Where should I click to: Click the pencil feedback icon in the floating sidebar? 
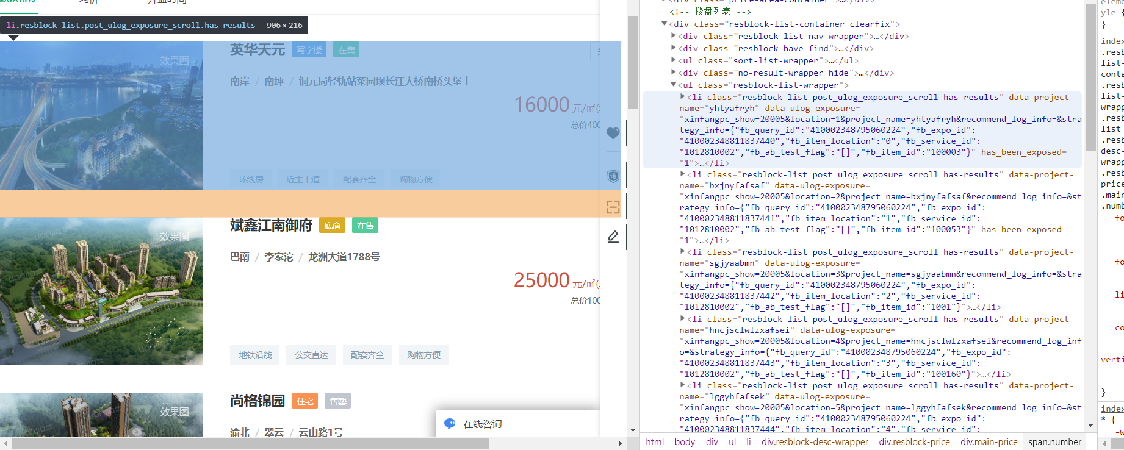click(613, 237)
